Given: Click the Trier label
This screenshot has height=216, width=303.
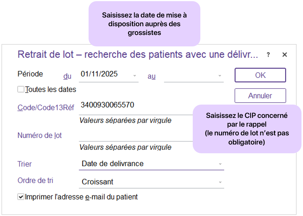Looking at the screenshot, I should [25, 164].
